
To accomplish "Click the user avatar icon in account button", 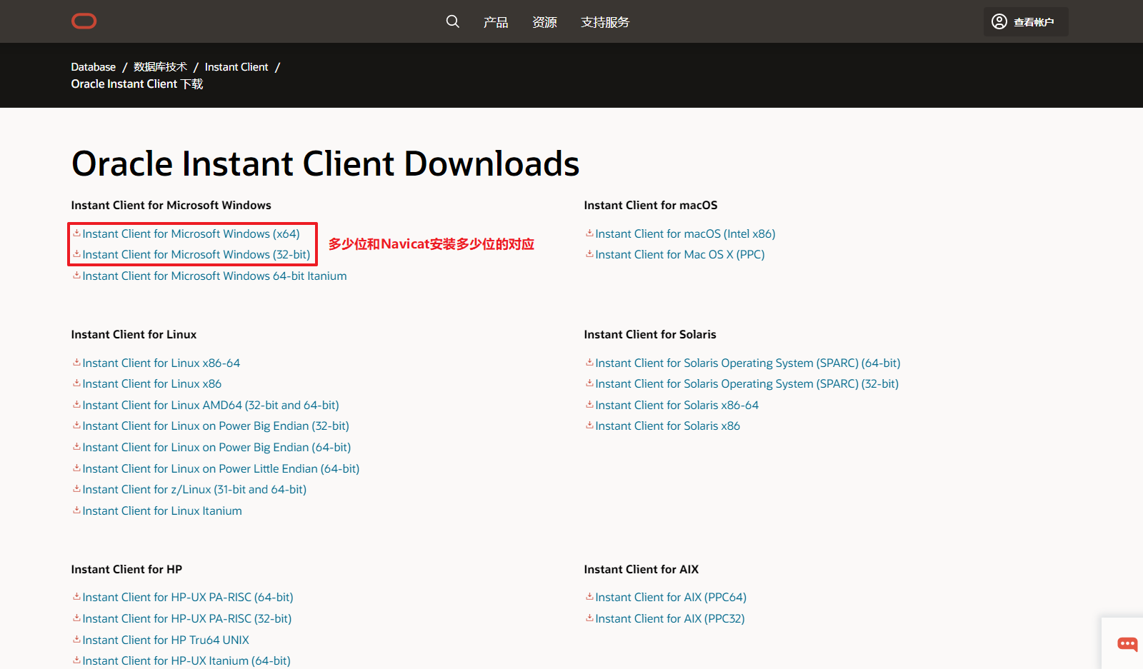I will [999, 21].
